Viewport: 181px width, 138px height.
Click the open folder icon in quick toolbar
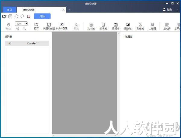[4, 16]
